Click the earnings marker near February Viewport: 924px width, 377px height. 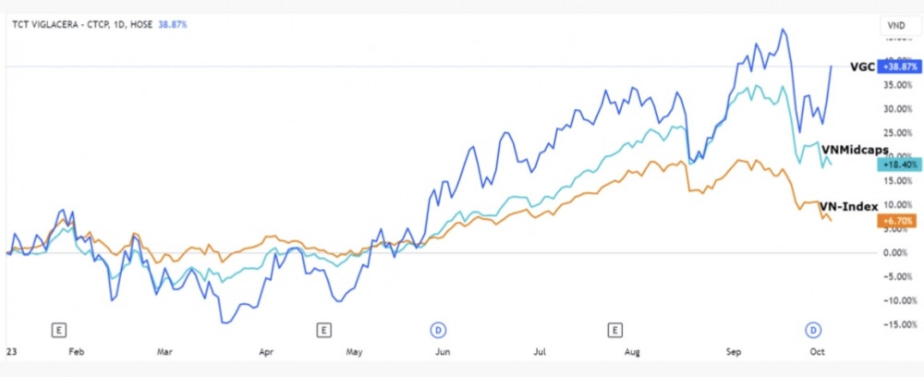point(58,328)
